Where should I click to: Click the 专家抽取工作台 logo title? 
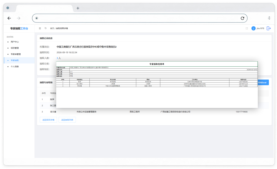19,29
